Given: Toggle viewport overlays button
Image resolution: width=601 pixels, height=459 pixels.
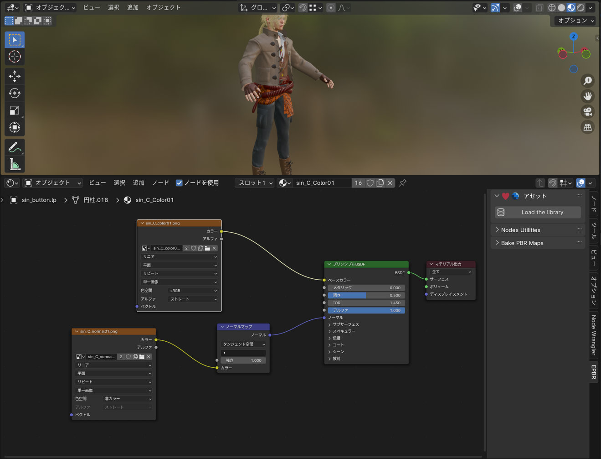Looking at the screenshot, I should point(518,8).
